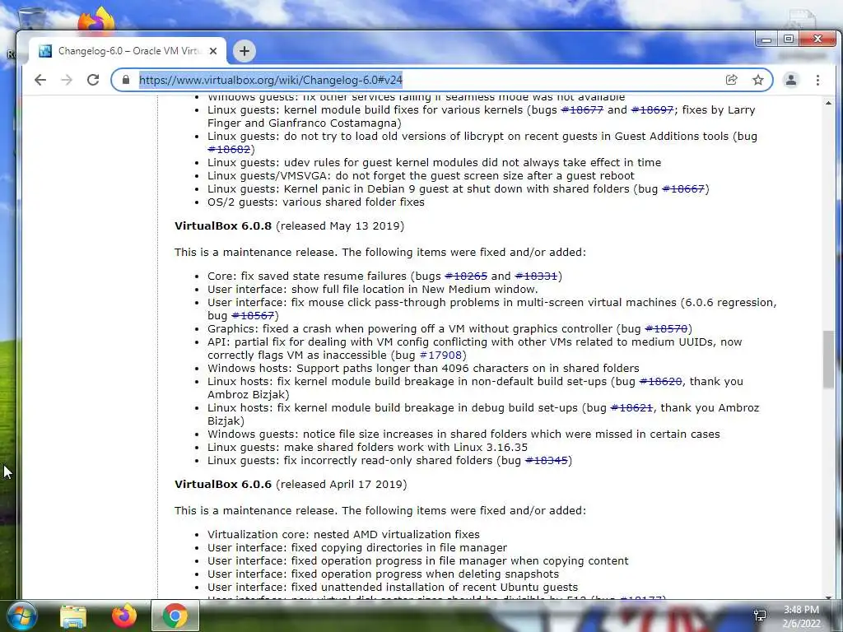Open bug link #18697
Image resolution: width=843 pixels, height=632 pixels.
click(652, 110)
